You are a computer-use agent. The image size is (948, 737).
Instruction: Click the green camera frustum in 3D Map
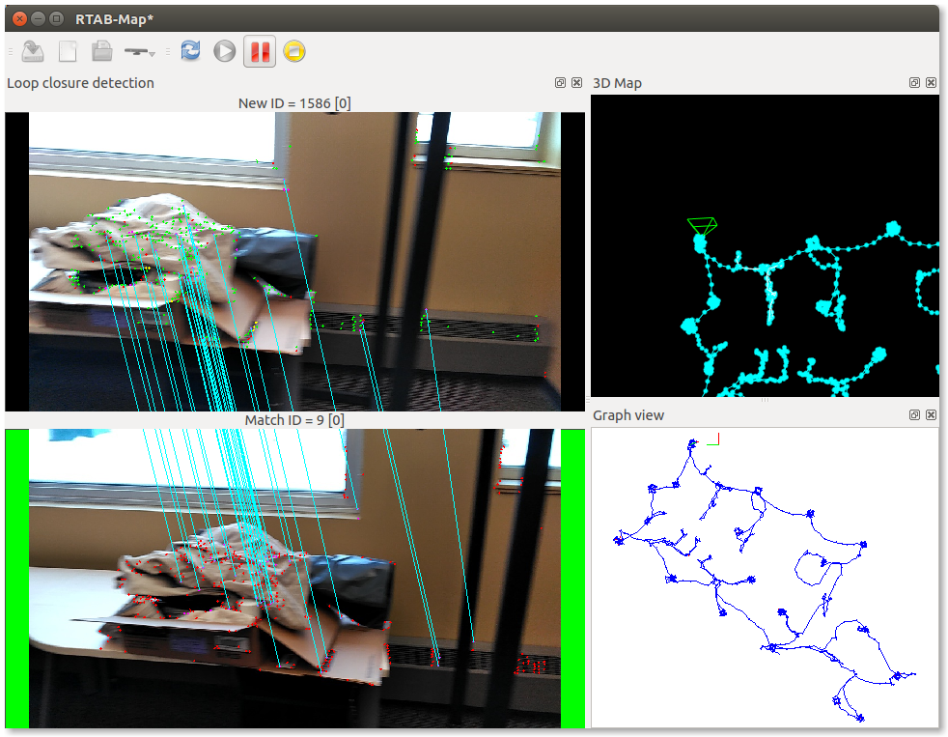702,225
